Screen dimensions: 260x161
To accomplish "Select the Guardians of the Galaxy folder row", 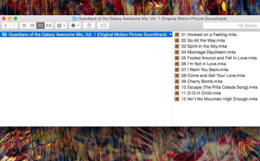I will [x=86, y=34].
